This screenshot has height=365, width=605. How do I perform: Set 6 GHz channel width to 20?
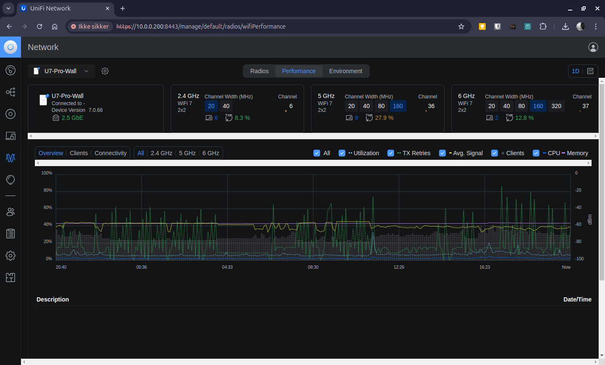point(492,106)
